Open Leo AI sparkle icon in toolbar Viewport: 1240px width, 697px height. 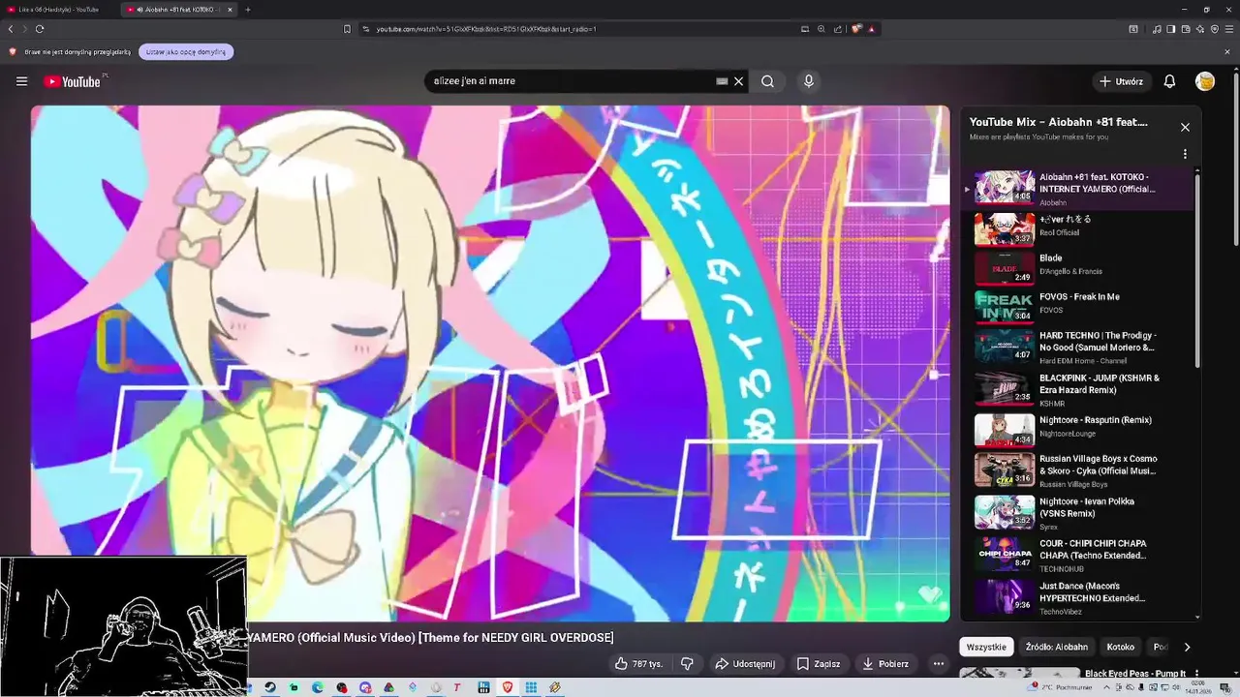tap(1200, 29)
